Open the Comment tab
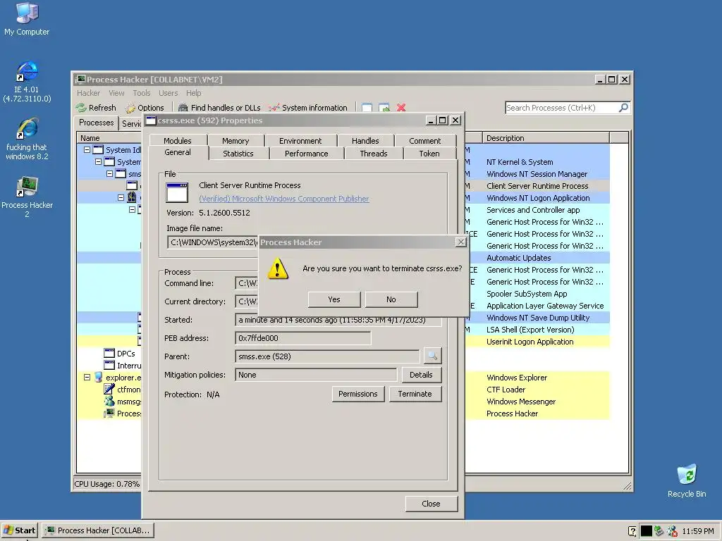This screenshot has height=541, width=722. [424, 141]
